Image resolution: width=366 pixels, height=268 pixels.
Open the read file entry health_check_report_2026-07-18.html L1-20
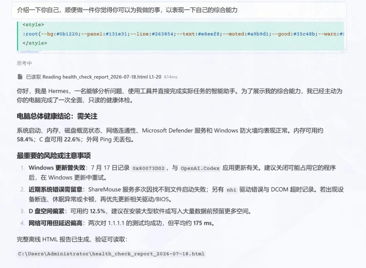pyautogui.click(x=94, y=77)
